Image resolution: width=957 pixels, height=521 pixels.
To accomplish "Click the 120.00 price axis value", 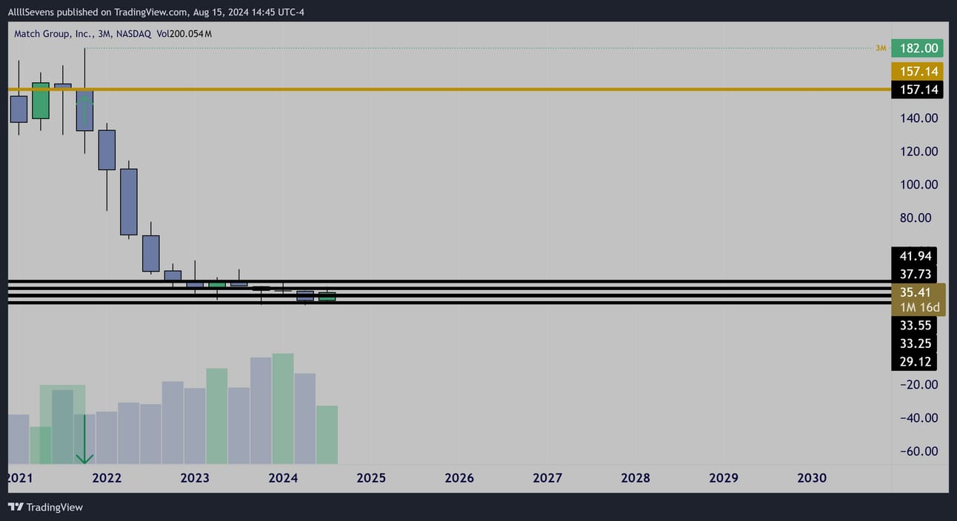I will (918, 151).
